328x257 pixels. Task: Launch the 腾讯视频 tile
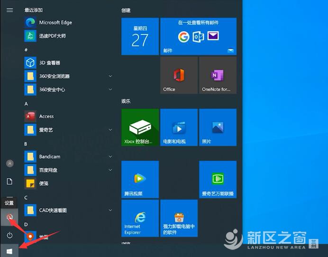point(140,179)
